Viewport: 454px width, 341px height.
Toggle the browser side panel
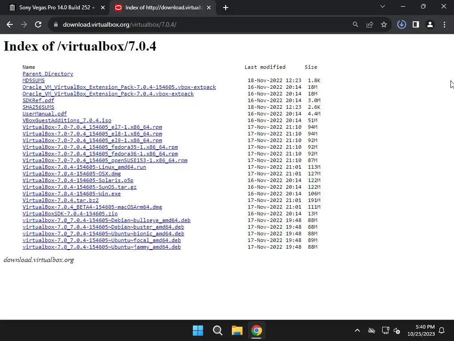[416, 25]
